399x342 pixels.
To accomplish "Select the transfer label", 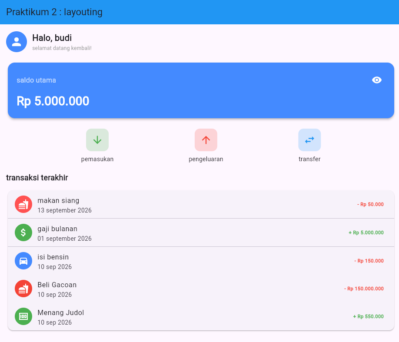I will (x=309, y=159).
